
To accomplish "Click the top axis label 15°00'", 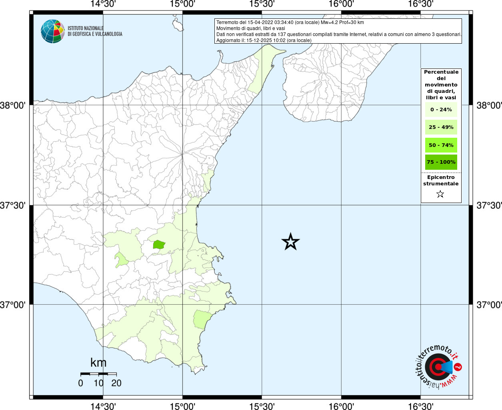I will click(x=182, y=4).
